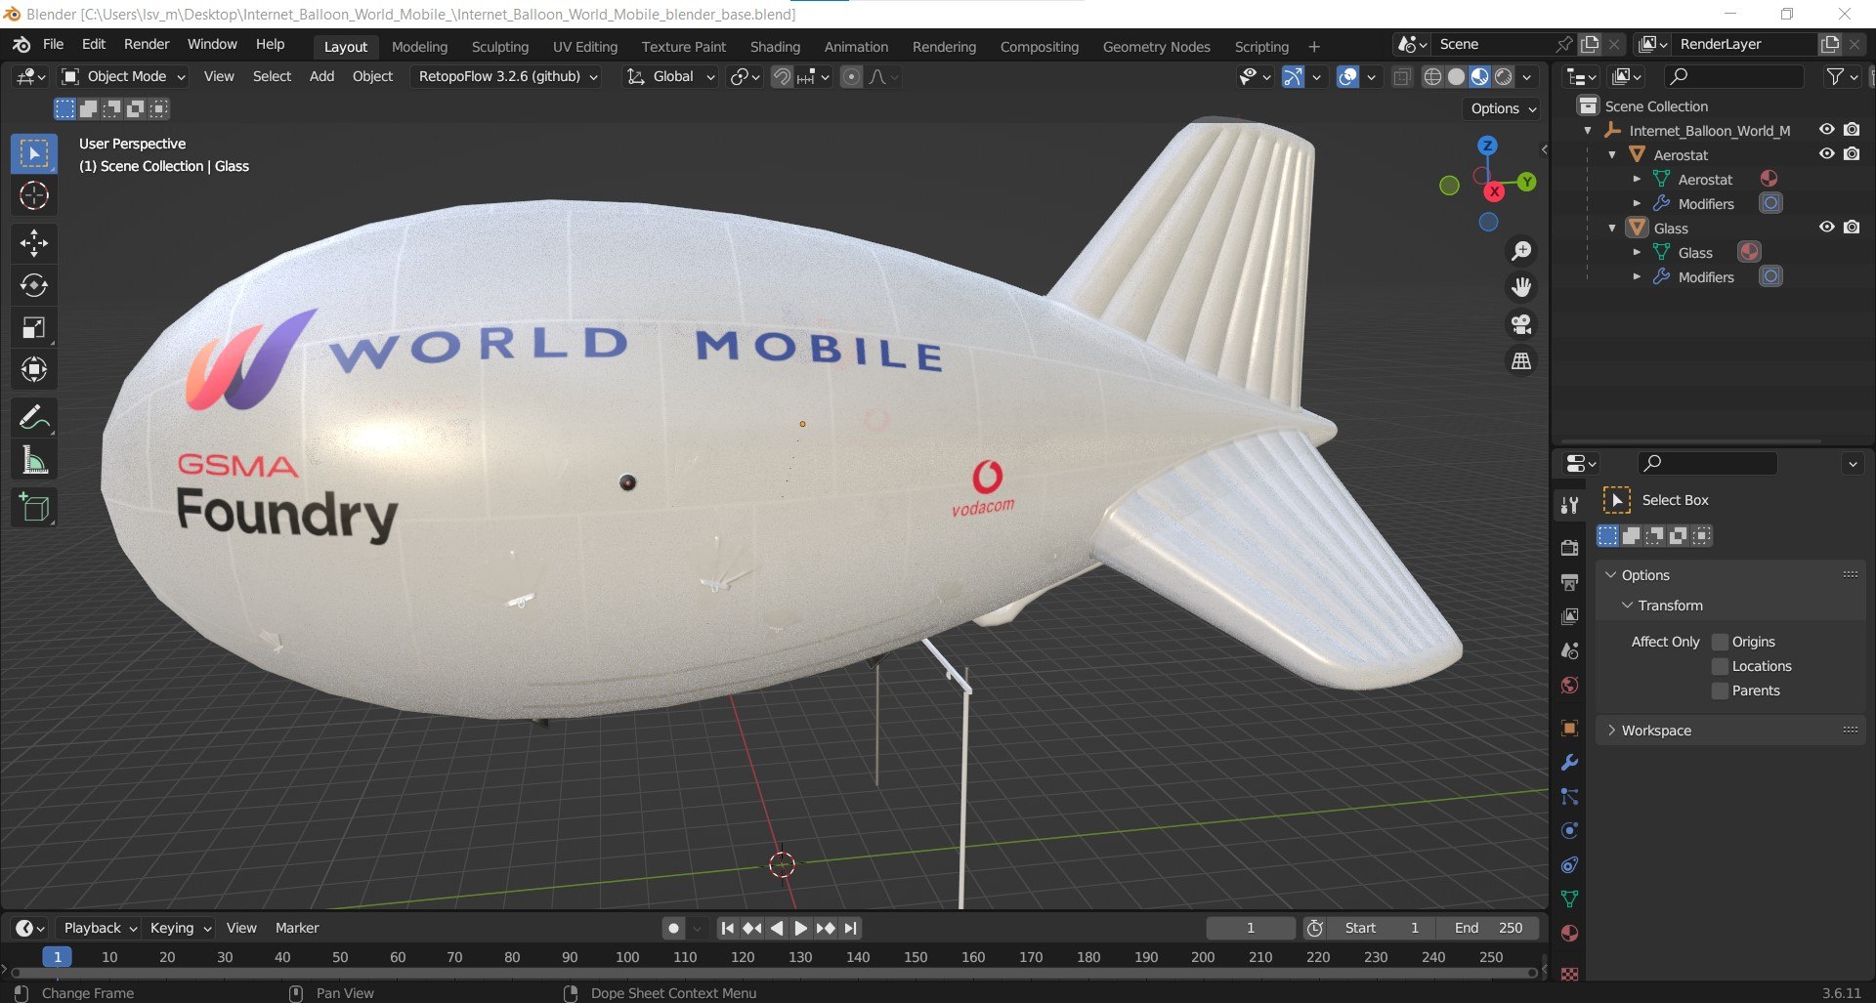Screen dimensions: 1876x1003
Task: Click the viewport Options button
Action: [1503, 108]
